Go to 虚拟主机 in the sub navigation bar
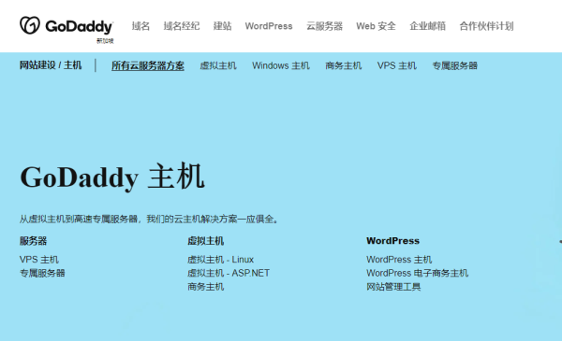The width and height of the screenshot is (562, 341). click(x=218, y=65)
